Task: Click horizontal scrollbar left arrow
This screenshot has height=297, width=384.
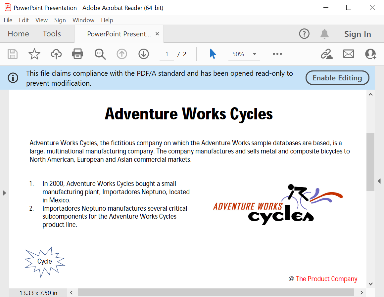Action: click(x=72, y=292)
